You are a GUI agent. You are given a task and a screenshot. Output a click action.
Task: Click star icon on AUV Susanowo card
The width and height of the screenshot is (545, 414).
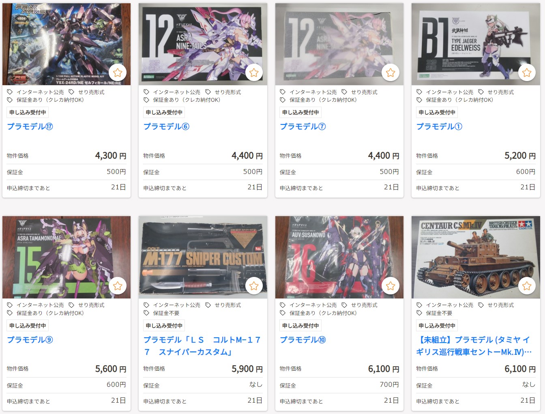click(391, 286)
